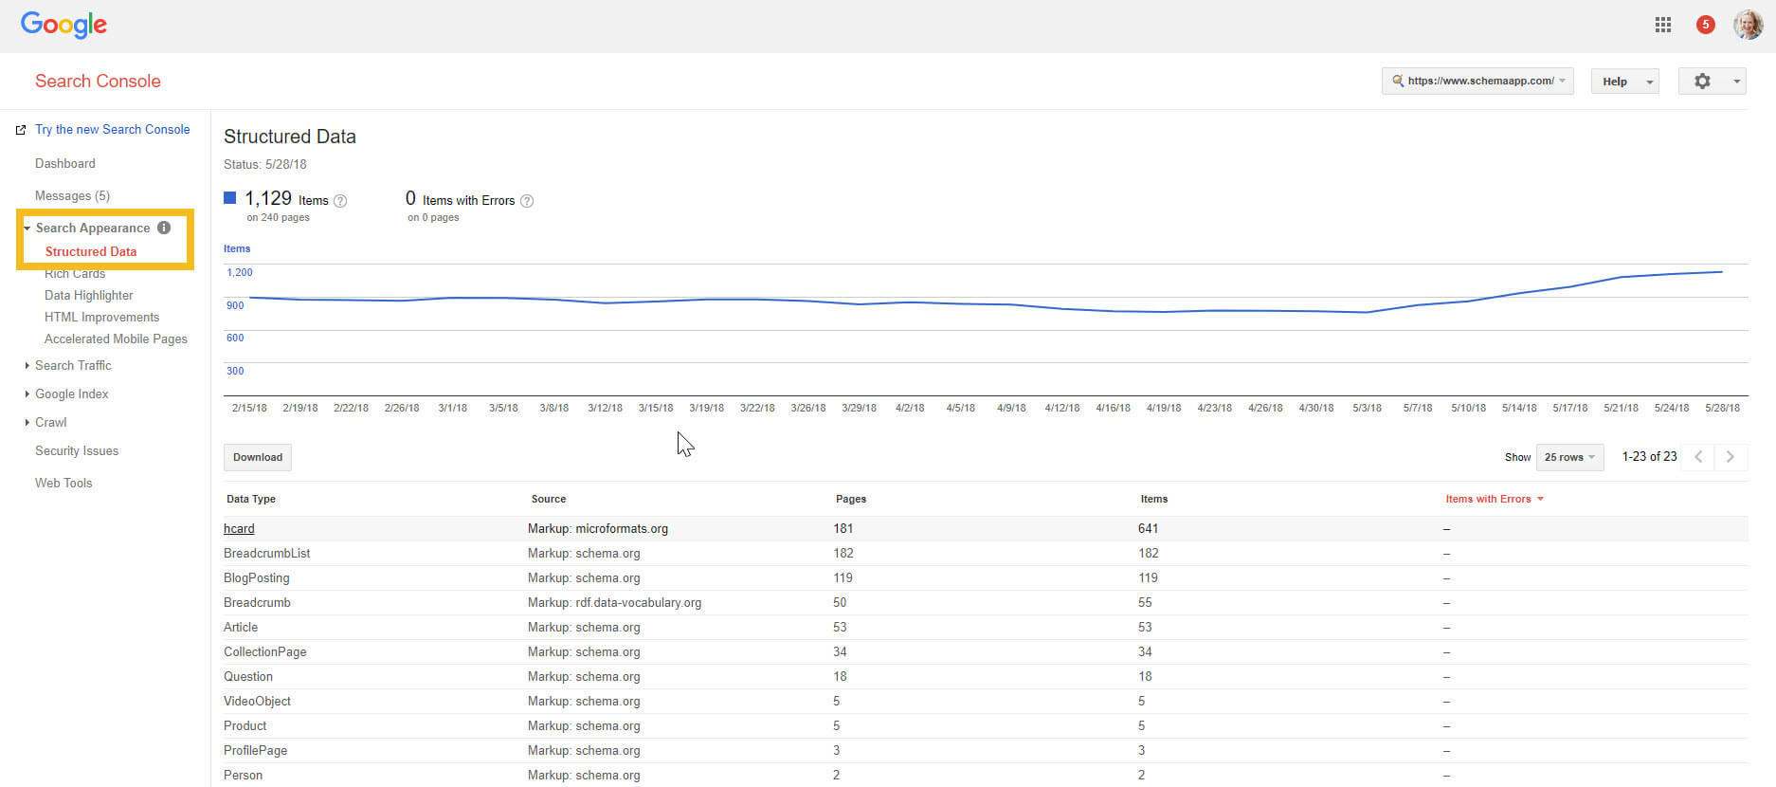Click the 641 items cell for hcard
The width and height of the screenshot is (1776, 787).
coord(1149,528)
